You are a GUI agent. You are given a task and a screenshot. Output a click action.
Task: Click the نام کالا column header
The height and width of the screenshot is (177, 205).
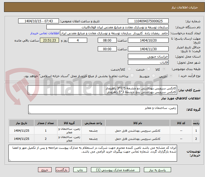click(x=138, y=123)
